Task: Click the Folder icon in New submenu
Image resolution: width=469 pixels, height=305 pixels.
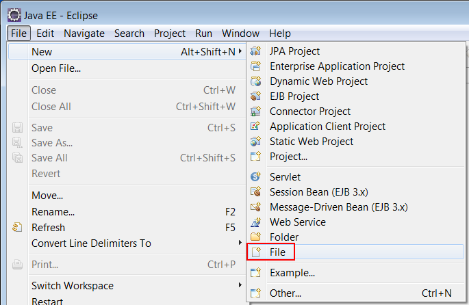Action: [x=256, y=237]
